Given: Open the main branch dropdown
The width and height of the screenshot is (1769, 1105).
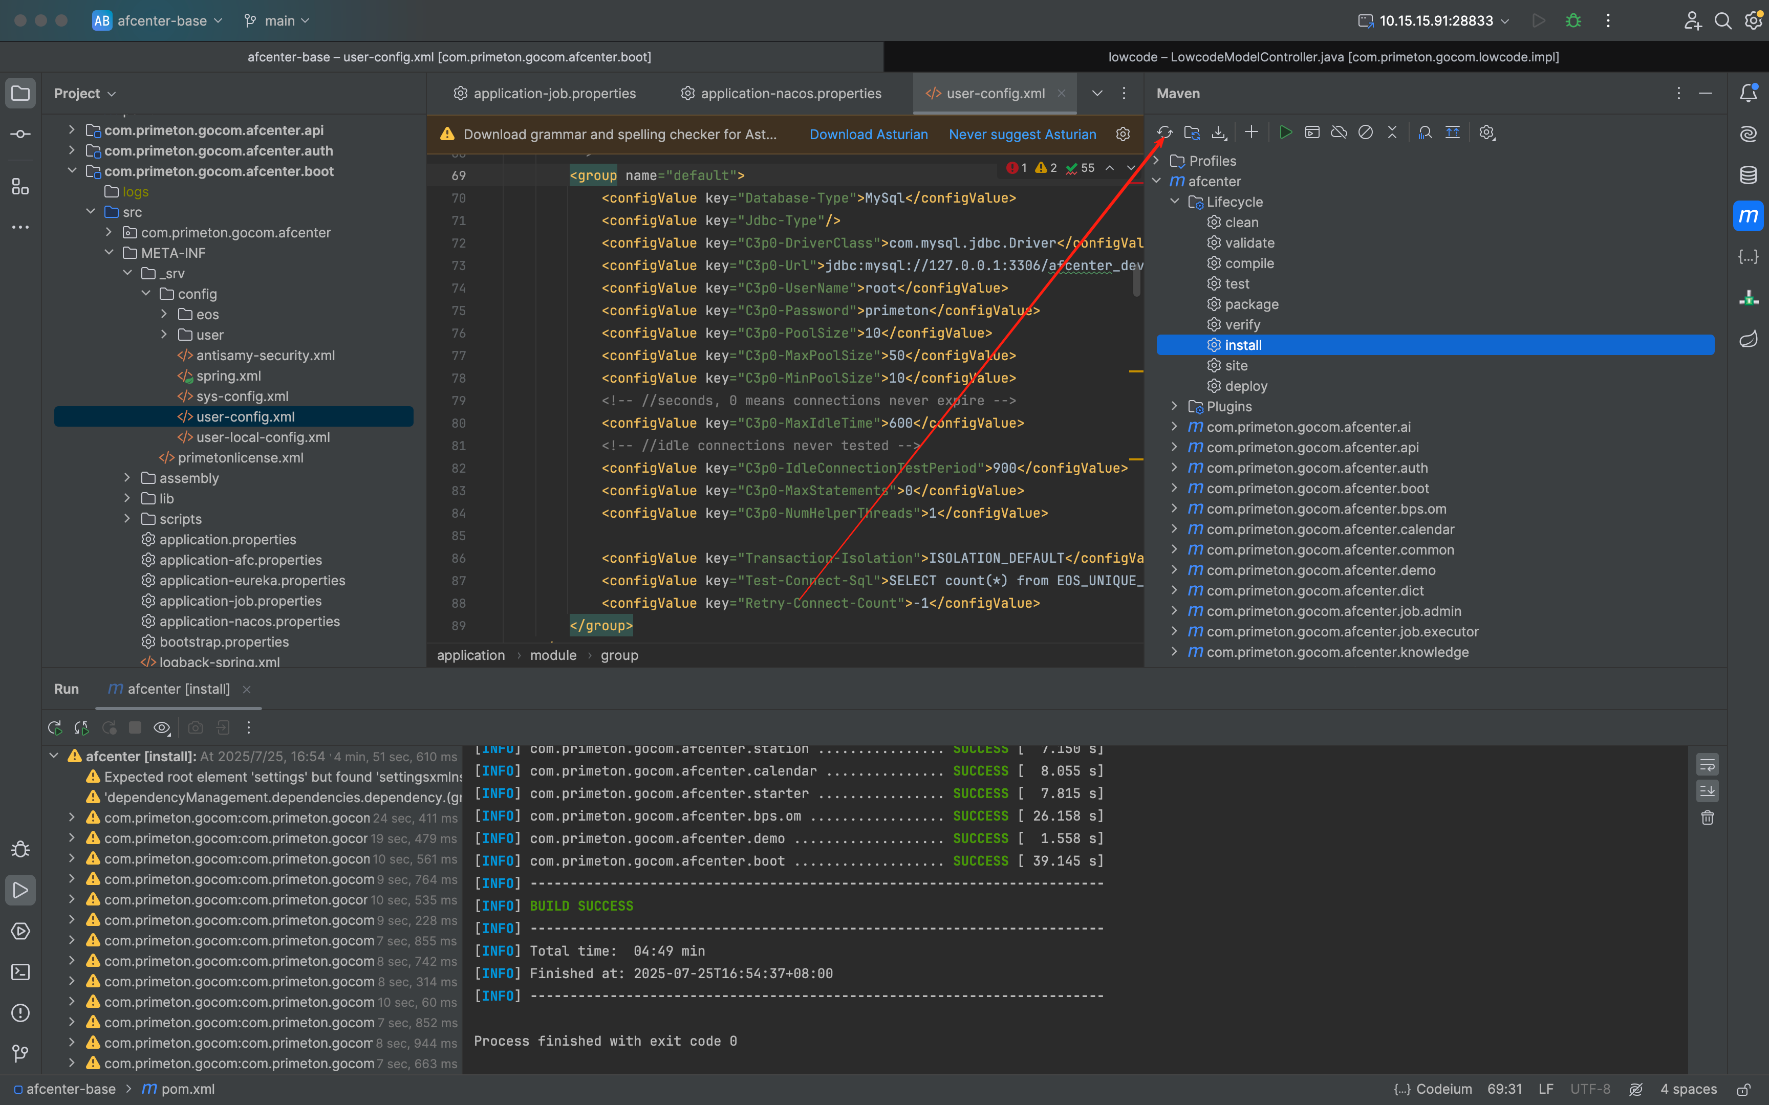Looking at the screenshot, I should click(x=278, y=20).
